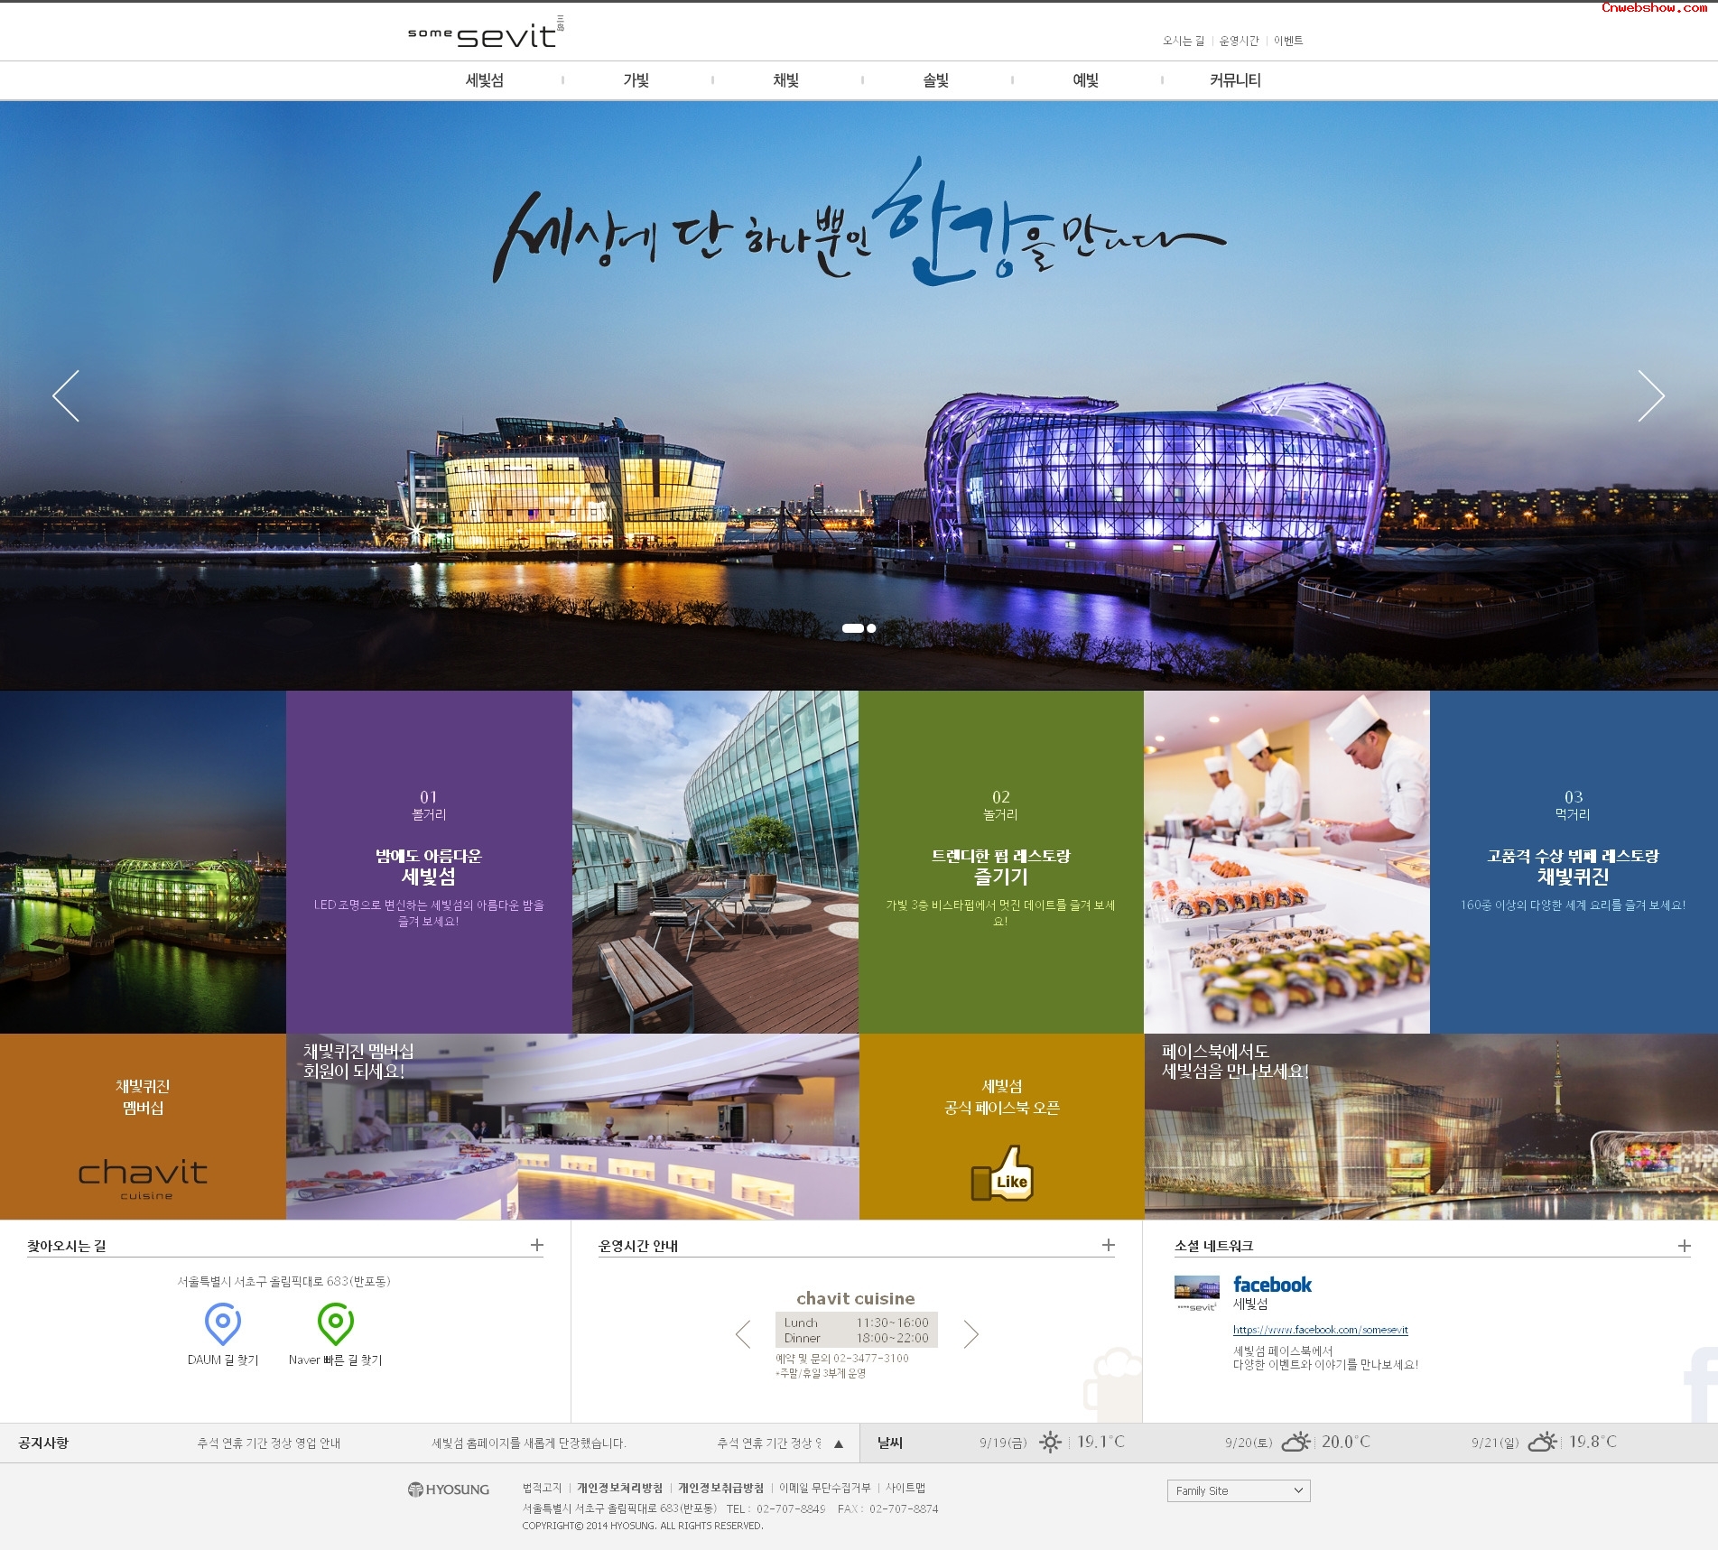The width and height of the screenshot is (1718, 1550).
Task: Click the Naver 빠른 길 찾기 pin
Action: (x=336, y=1324)
